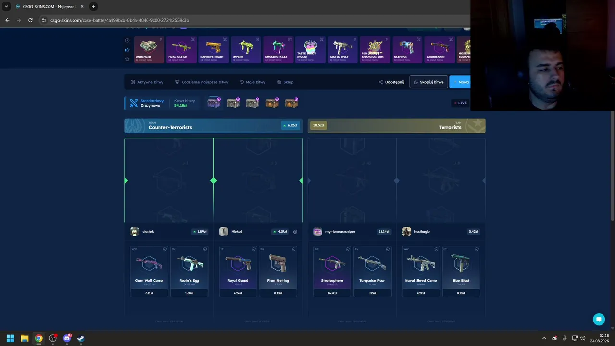Open the Plum Netting skin card

[278, 272]
